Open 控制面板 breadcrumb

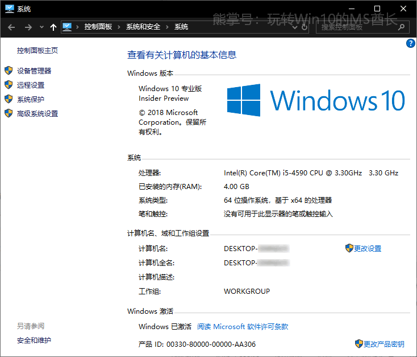(x=98, y=27)
